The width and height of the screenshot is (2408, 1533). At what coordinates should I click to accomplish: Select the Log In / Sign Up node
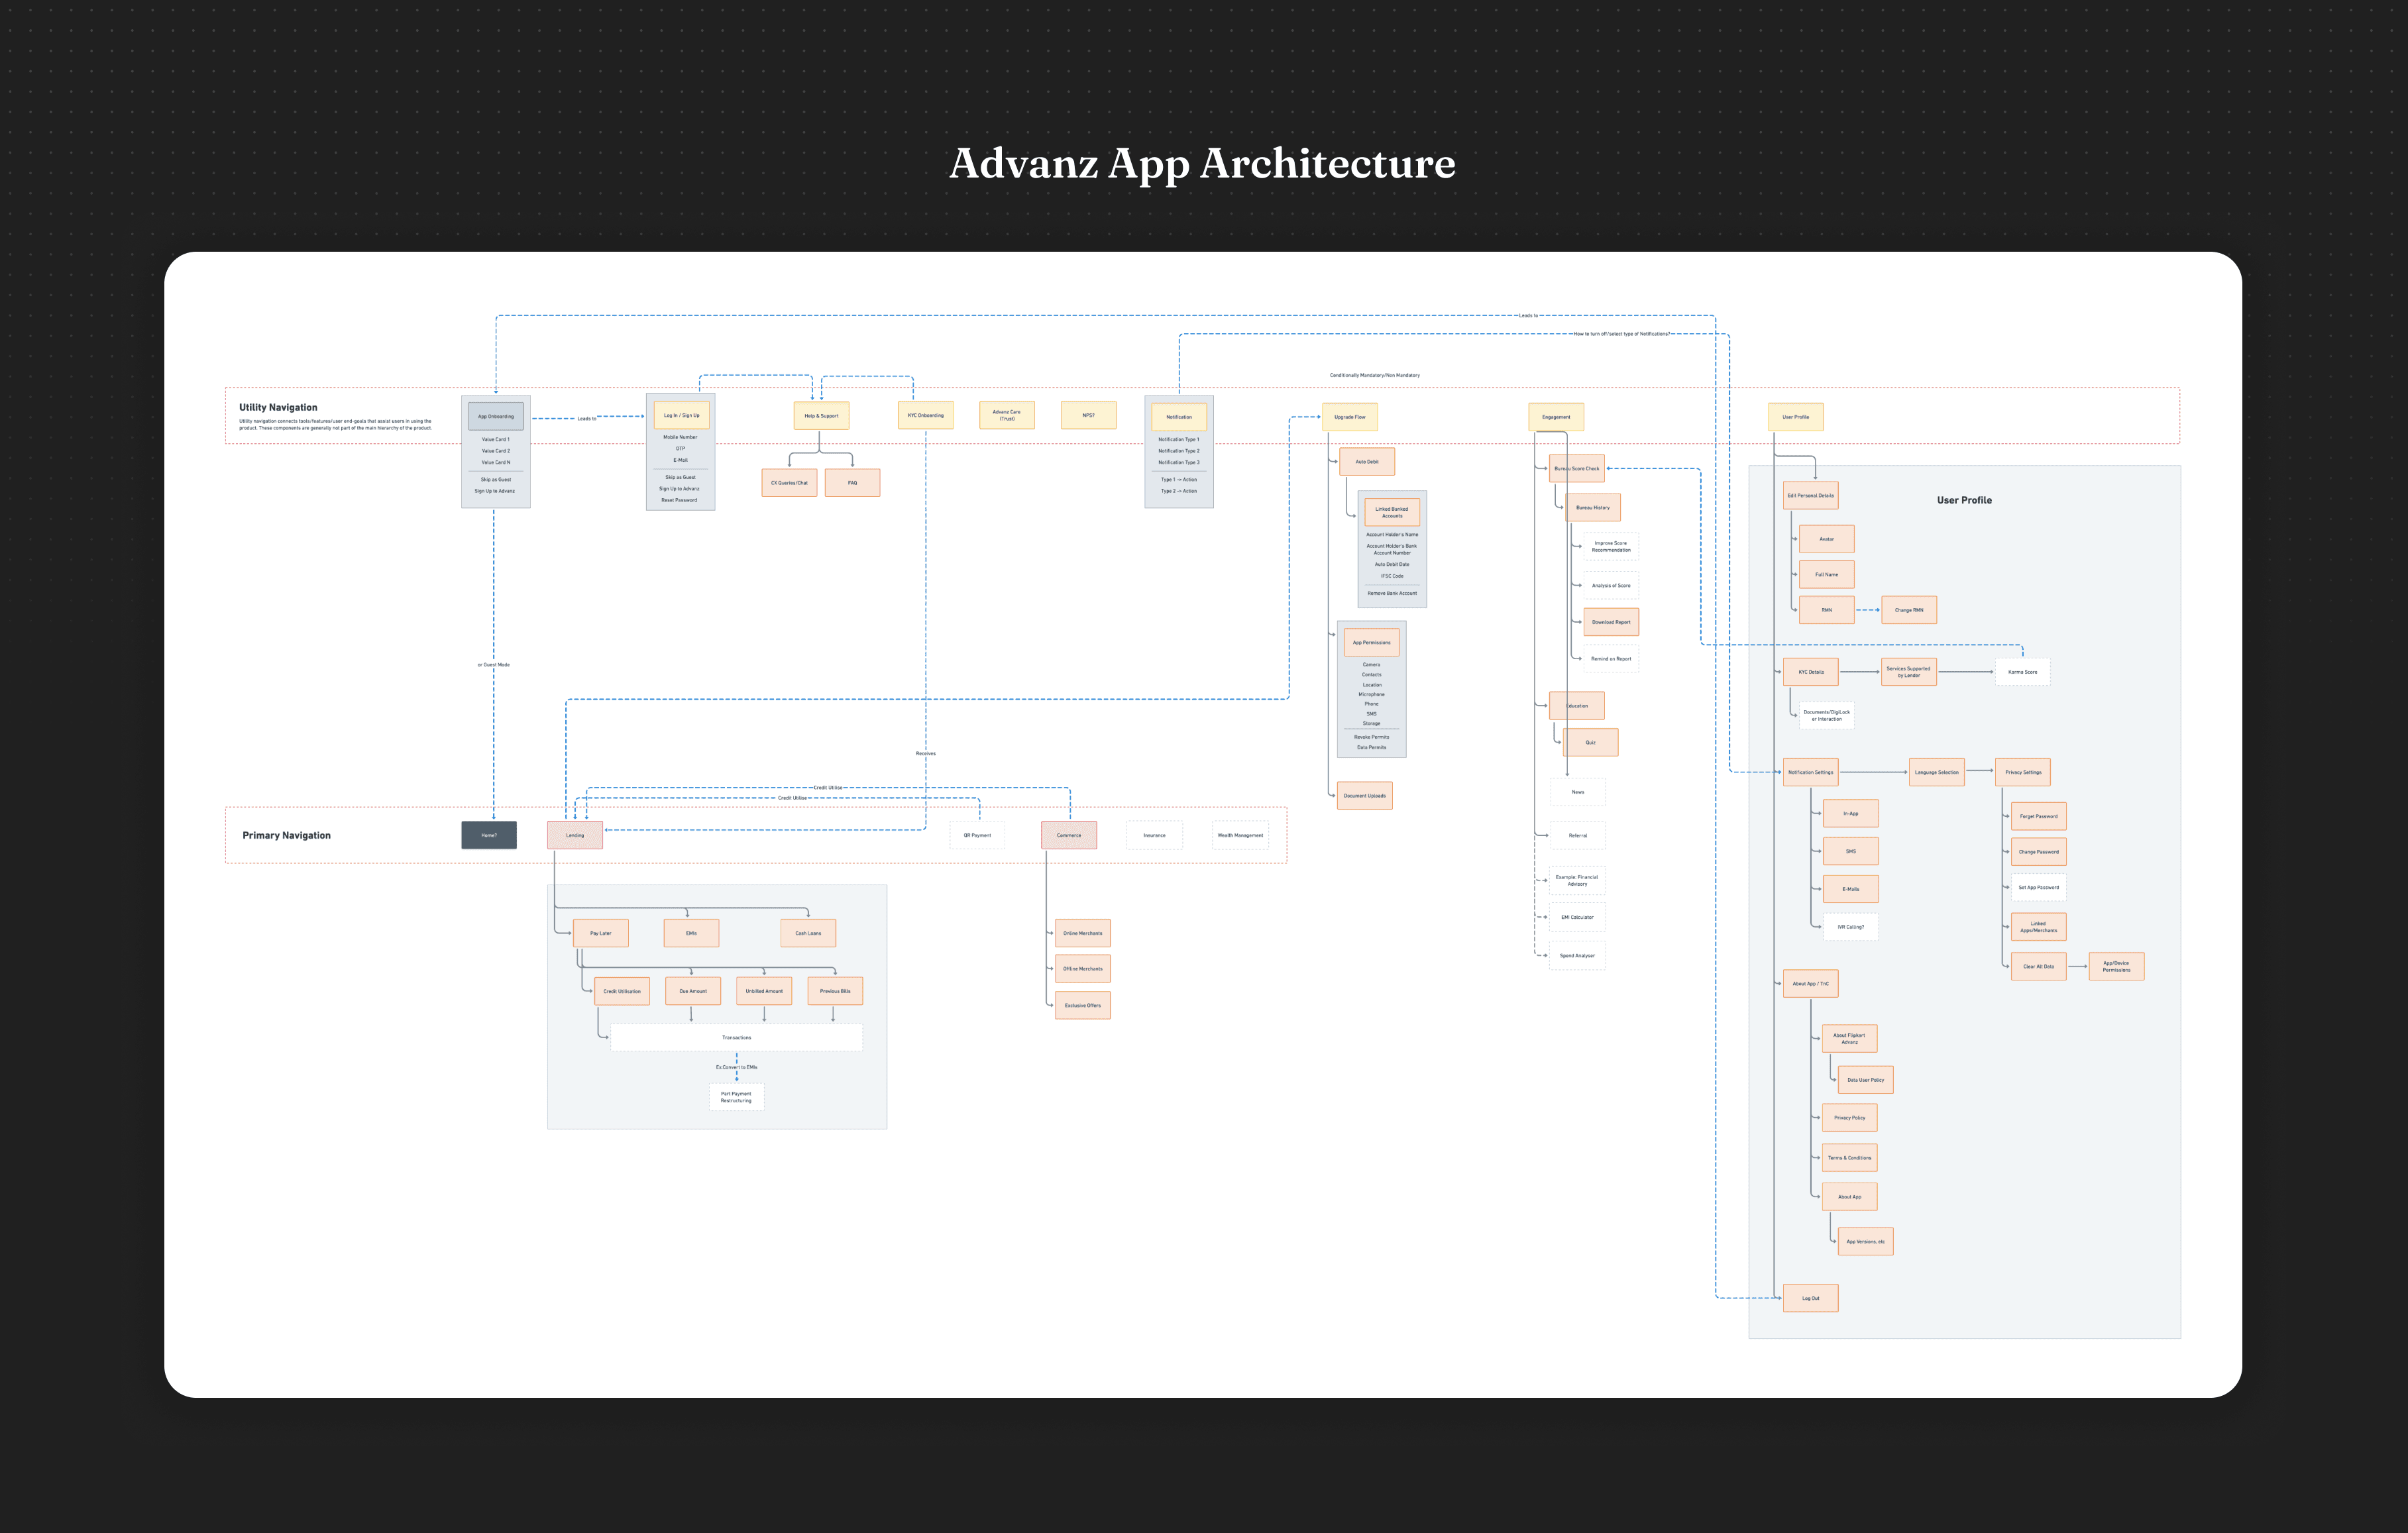(681, 415)
